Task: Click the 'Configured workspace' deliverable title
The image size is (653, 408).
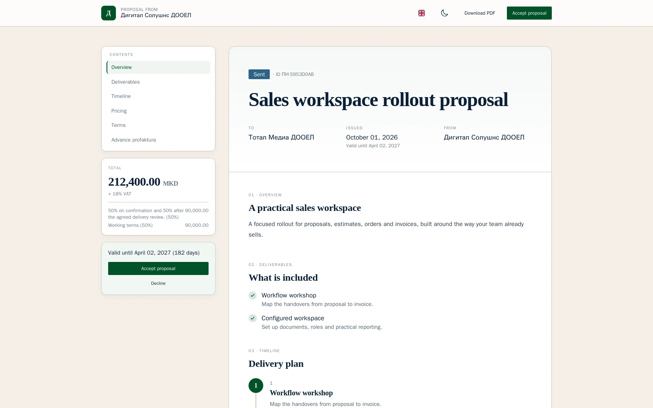Action: coord(293,318)
